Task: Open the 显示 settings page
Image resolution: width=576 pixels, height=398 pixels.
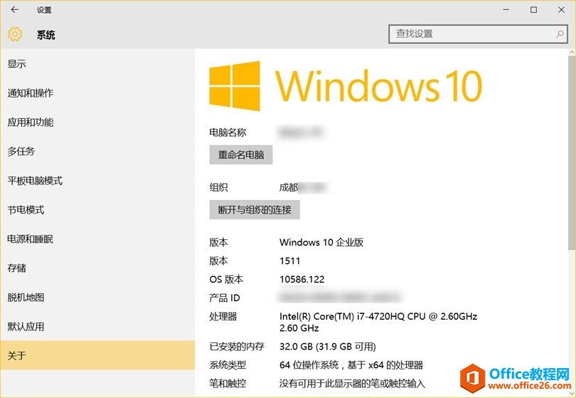Action: [x=97, y=64]
